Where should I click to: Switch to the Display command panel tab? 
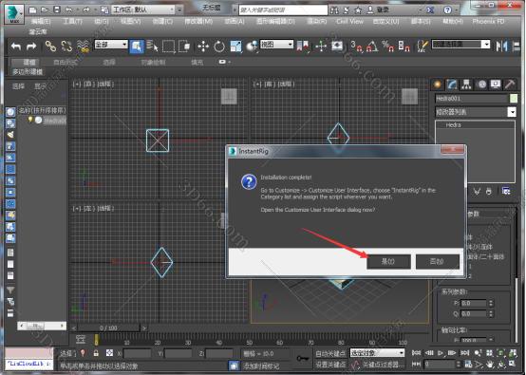tap(496, 84)
